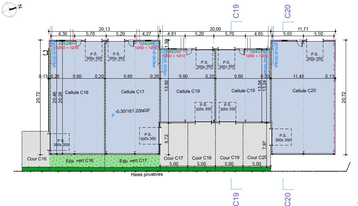Click the 20,13 overall dimension at top

tap(104, 29)
